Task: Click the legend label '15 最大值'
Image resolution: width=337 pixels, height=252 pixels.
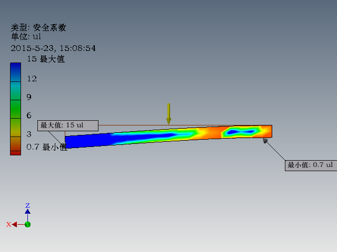Action: 46,59
